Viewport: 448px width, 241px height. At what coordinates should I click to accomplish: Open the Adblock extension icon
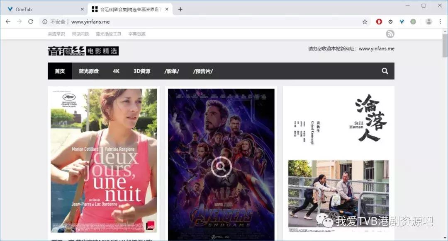click(x=379, y=21)
